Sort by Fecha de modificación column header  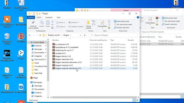98,40
